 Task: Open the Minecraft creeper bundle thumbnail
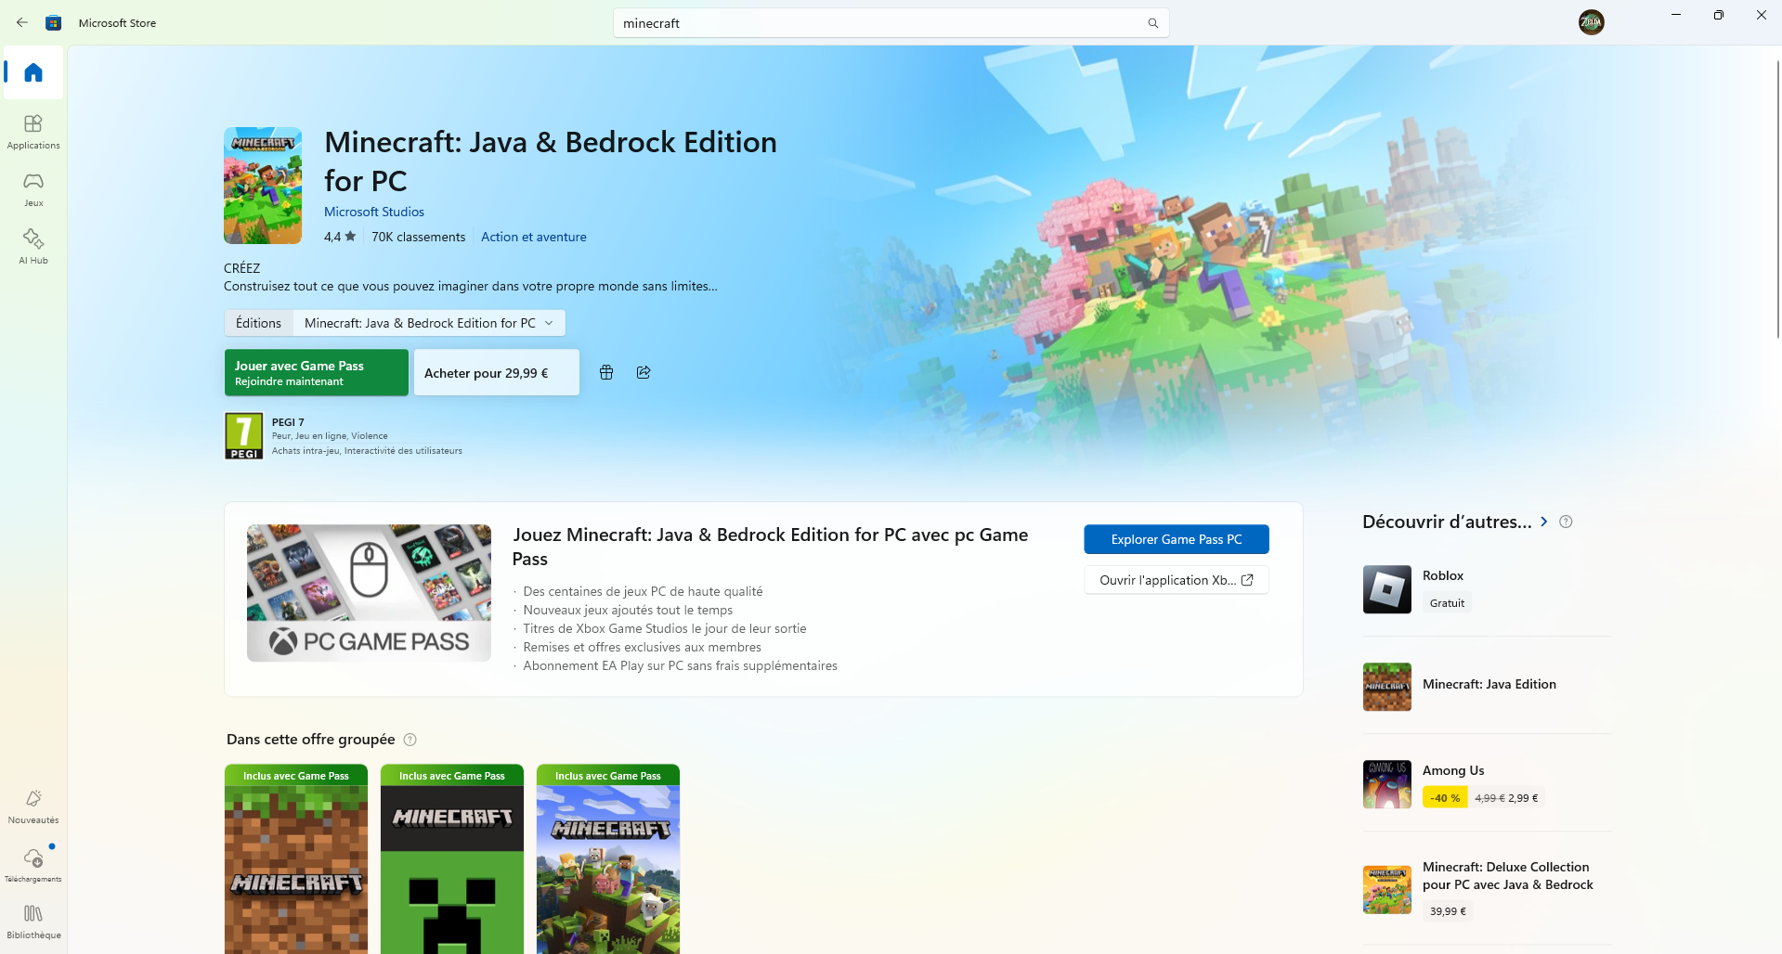pos(452,859)
